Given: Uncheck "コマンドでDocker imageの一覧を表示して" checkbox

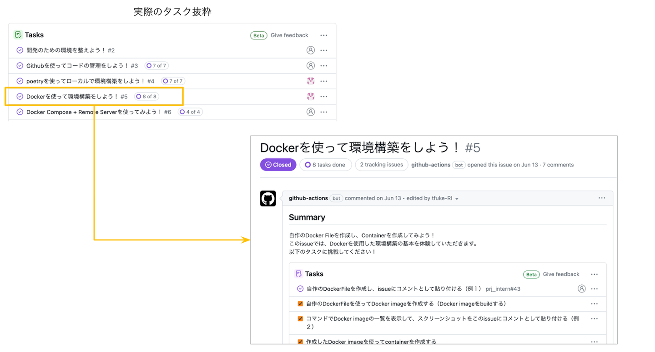Looking at the screenshot, I should coord(300,319).
